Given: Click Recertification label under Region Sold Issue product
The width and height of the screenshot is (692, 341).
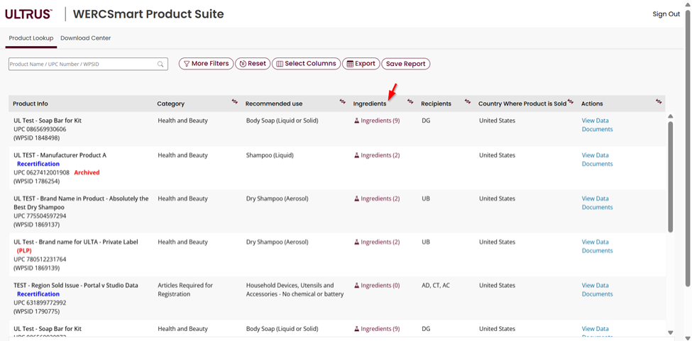Looking at the screenshot, I should pyautogui.click(x=38, y=294).
